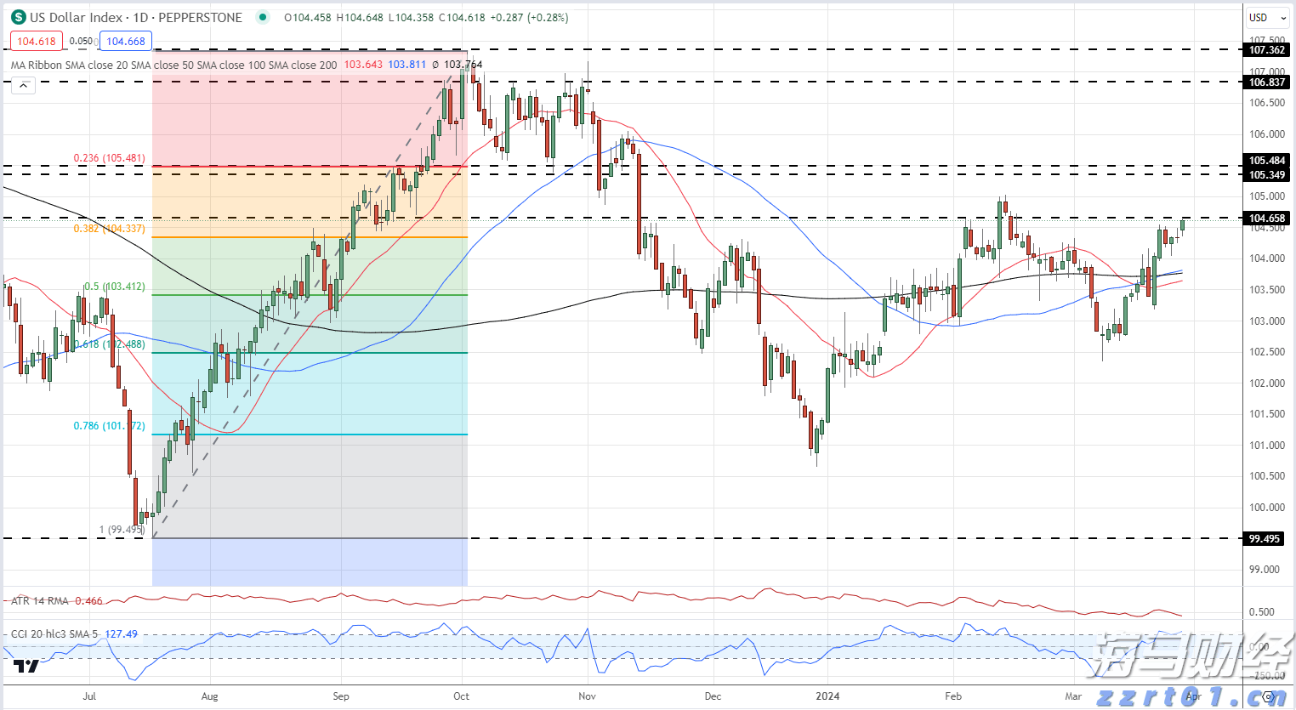Click the Jul label on the time axis
Viewport: 1296px width, 710px height.
89,696
